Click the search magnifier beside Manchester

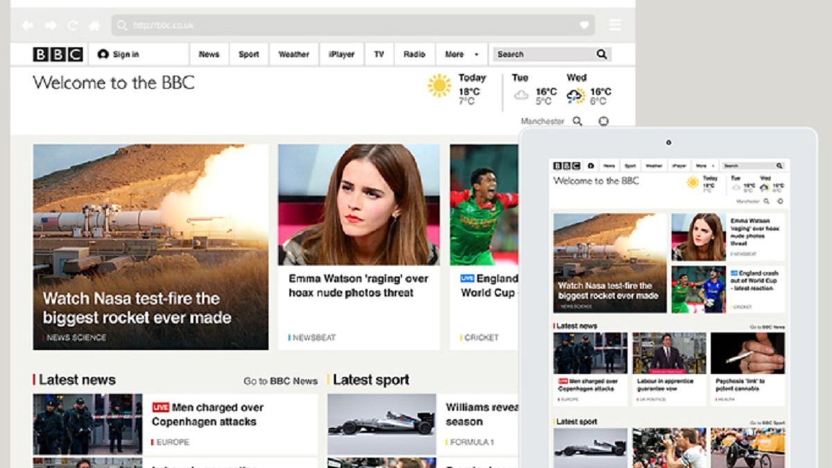coord(578,121)
